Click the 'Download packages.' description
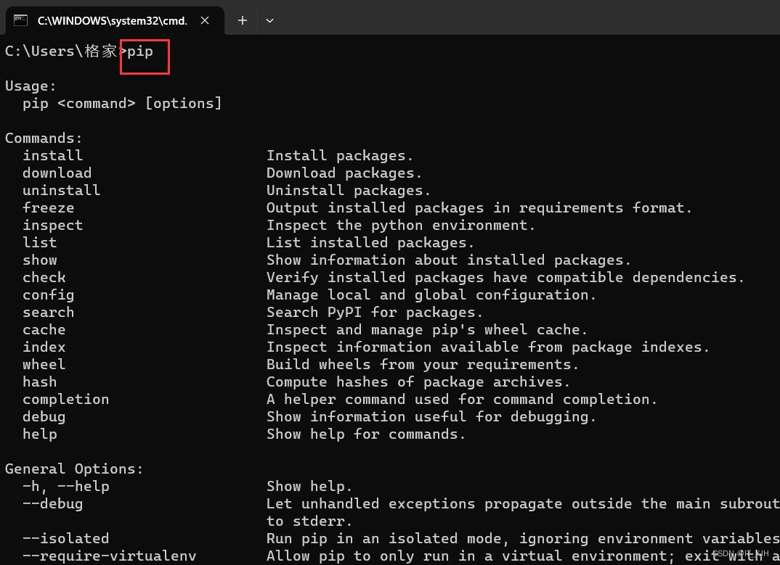This screenshot has width=780, height=565. tap(344, 173)
